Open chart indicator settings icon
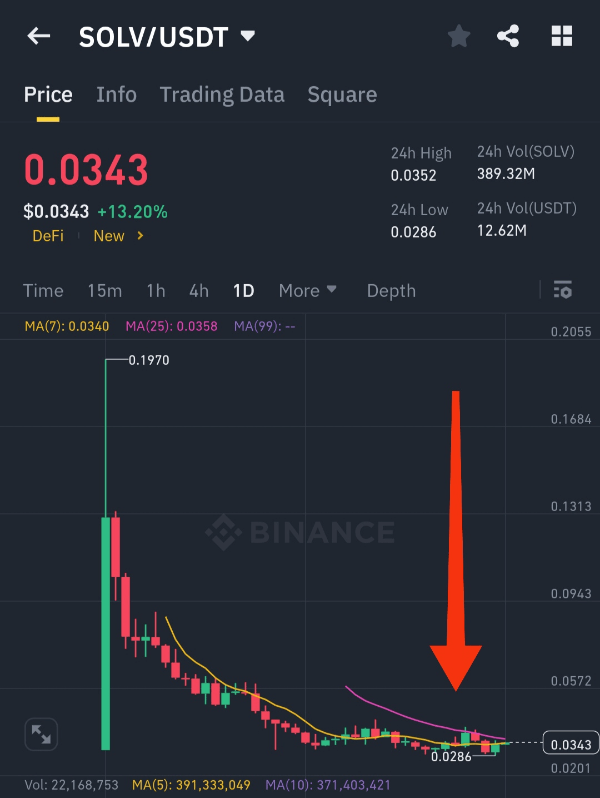 562,290
